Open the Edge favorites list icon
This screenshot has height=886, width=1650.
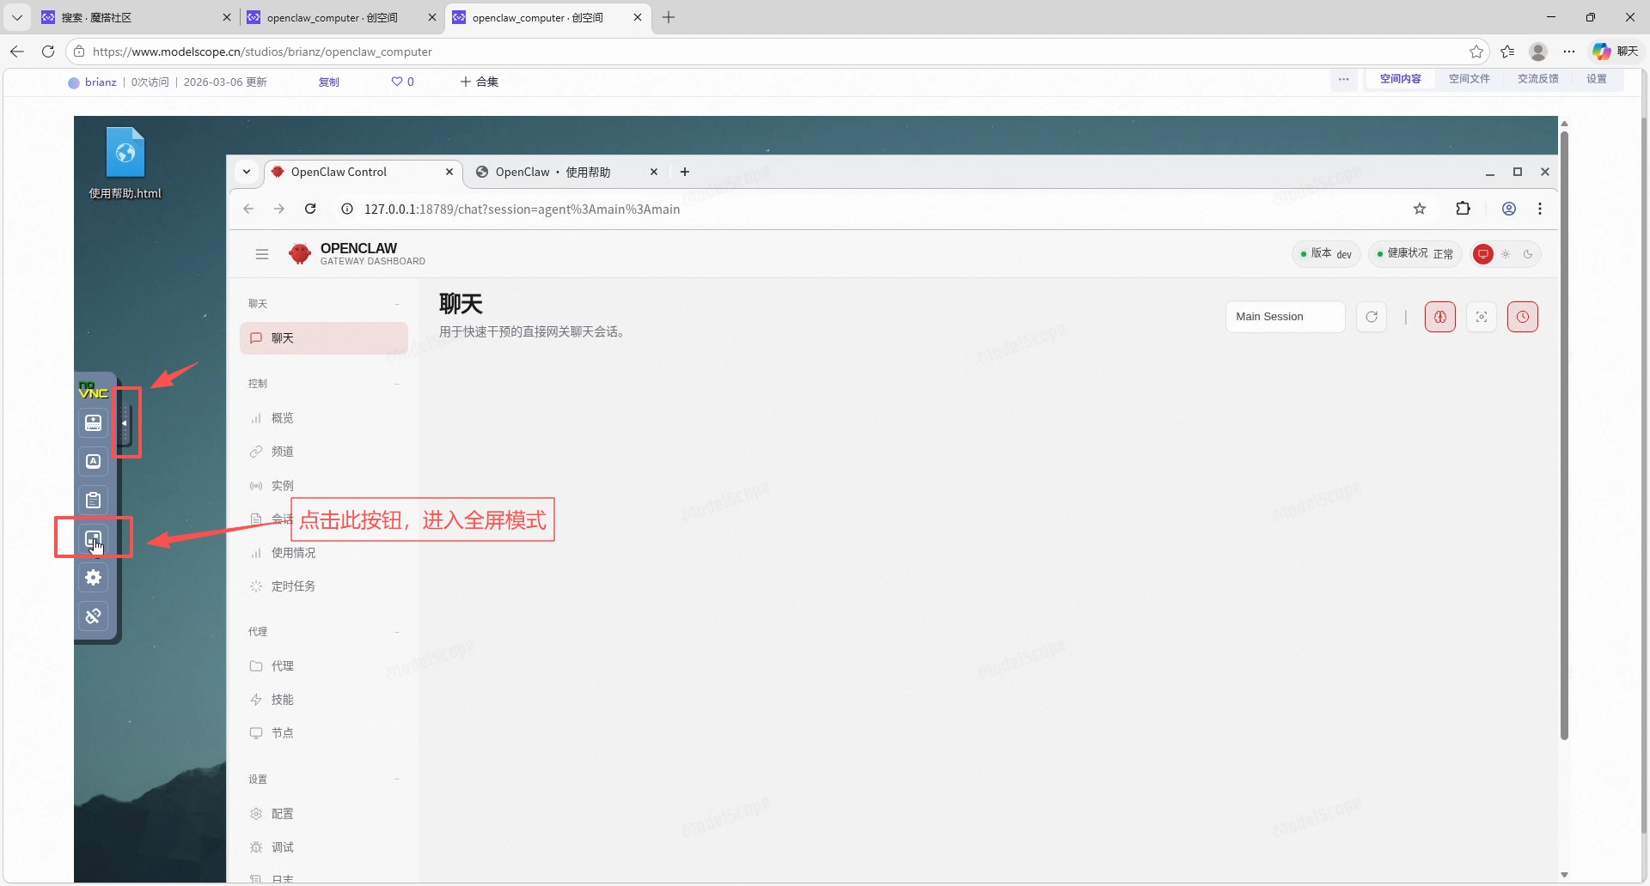point(1507,52)
